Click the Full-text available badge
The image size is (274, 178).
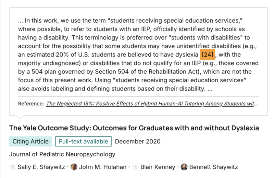click(x=83, y=141)
